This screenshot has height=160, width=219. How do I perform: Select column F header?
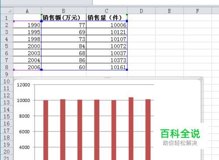pos(198,11)
